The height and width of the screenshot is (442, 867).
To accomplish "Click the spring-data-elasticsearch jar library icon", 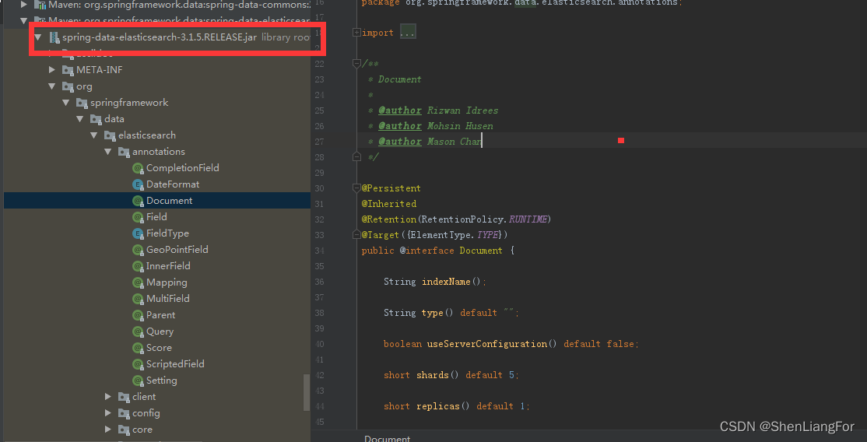I will tap(54, 37).
